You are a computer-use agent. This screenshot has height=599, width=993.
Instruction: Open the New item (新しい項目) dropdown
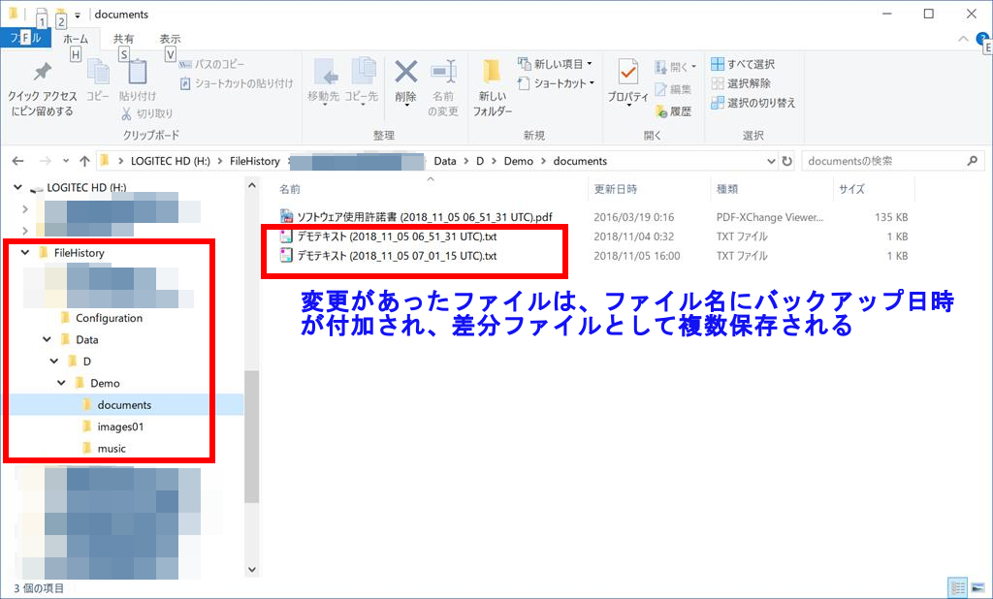pos(557,64)
